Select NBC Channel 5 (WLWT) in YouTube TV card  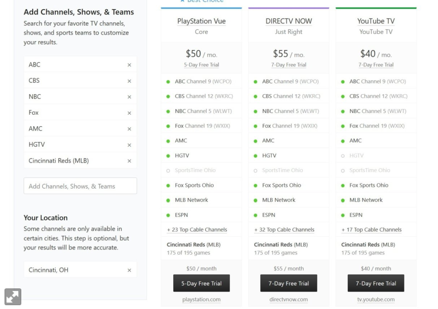coord(378,111)
